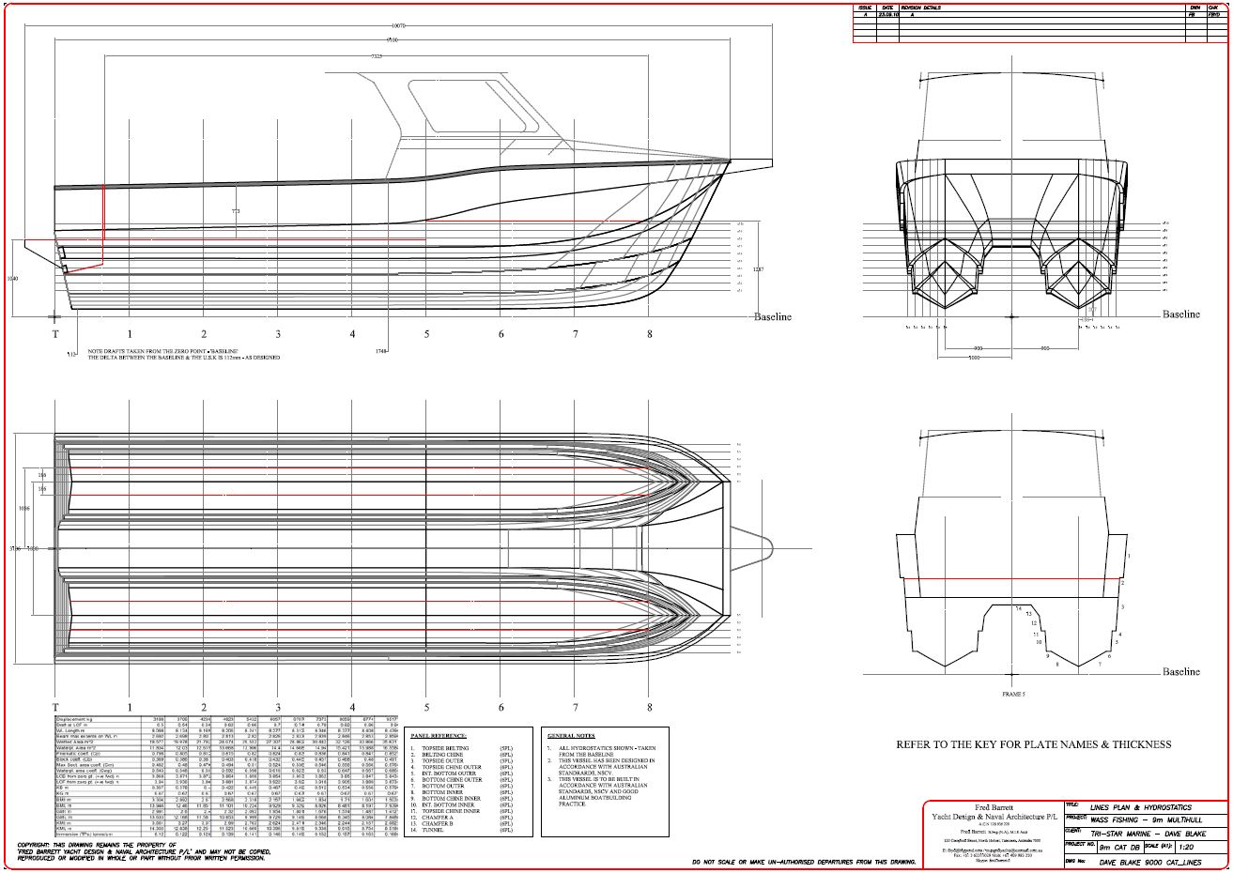Viewport: 1233px width, 873px height.
Task: Click station '8' label under the profile view
Action: coord(649,333)
